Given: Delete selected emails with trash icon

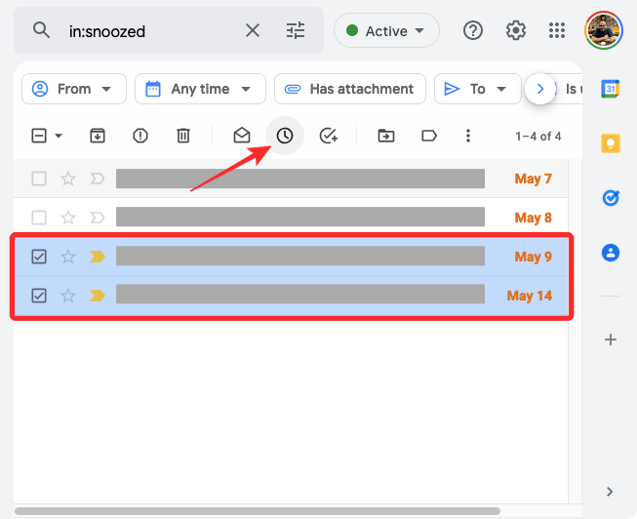Looking at the screenshot, I should tap(183, 136).
